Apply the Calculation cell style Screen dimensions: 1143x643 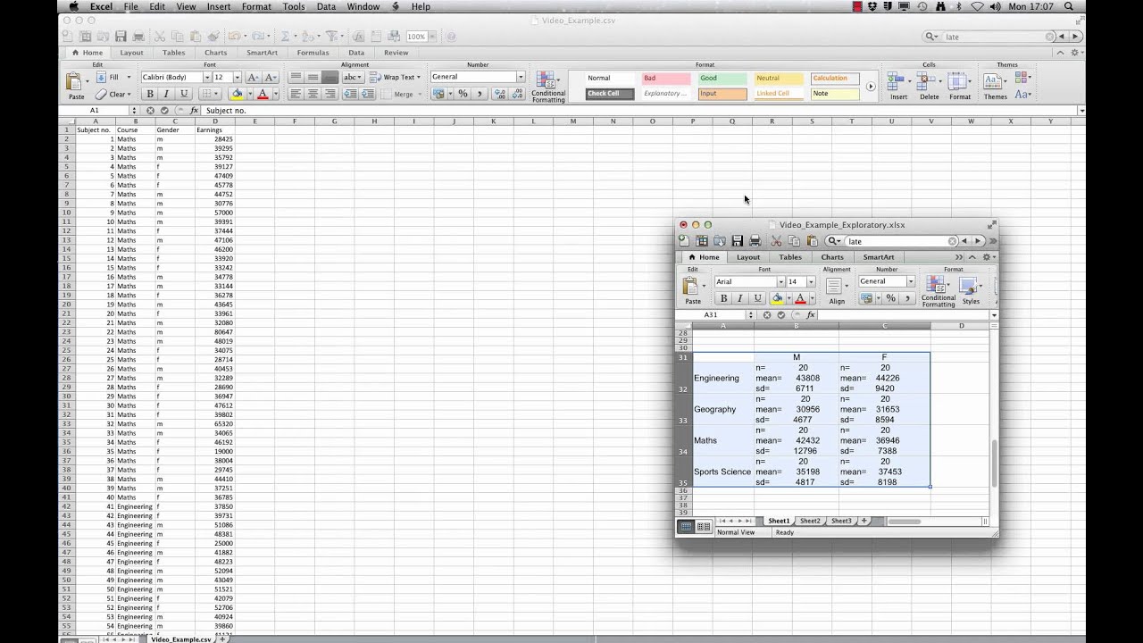(x=837, y=79)
